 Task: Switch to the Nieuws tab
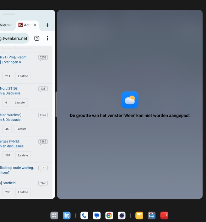pyautogui.click(x=6, y=25)
